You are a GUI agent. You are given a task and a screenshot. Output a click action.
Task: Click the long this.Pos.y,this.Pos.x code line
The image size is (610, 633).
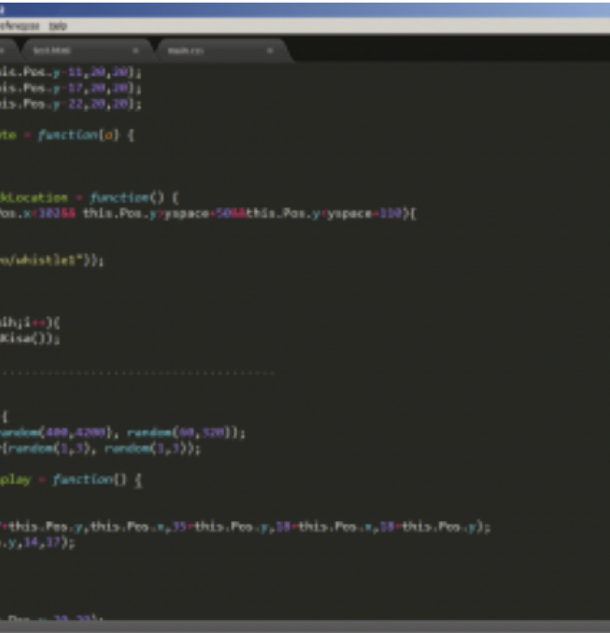(x=243, y=527)
